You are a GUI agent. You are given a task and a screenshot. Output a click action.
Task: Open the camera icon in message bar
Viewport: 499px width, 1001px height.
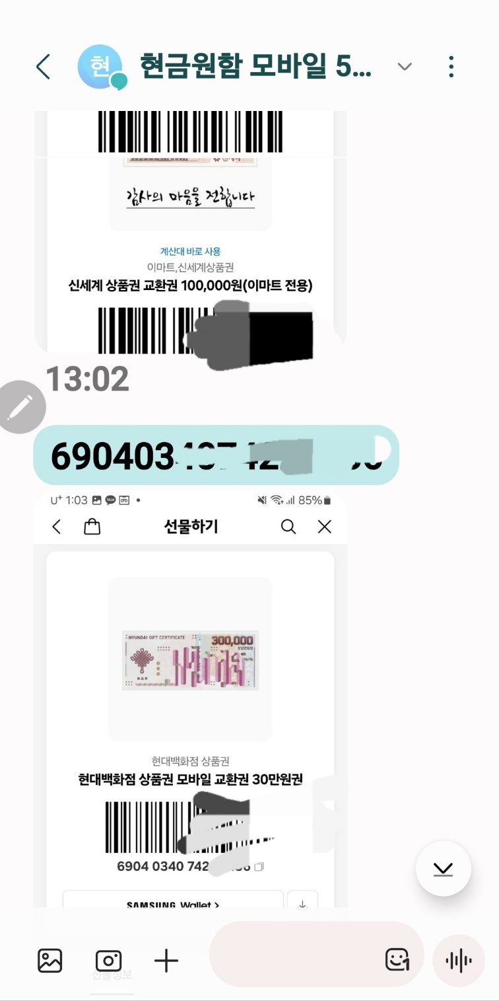(x=108, y=960)
